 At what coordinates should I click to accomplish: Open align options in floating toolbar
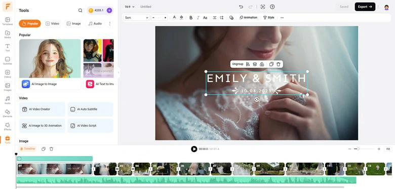[x=248, y=64]
